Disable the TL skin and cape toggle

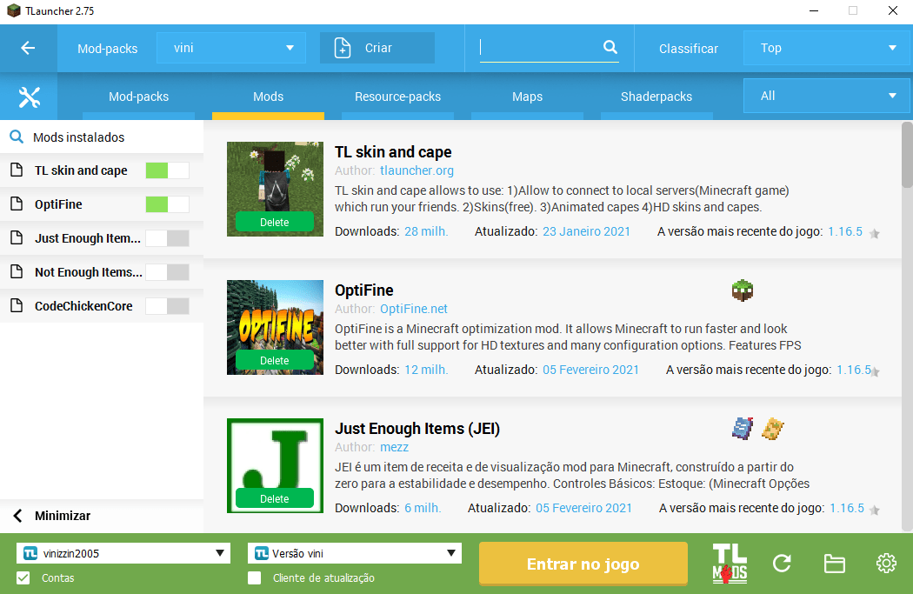[167, 170]
